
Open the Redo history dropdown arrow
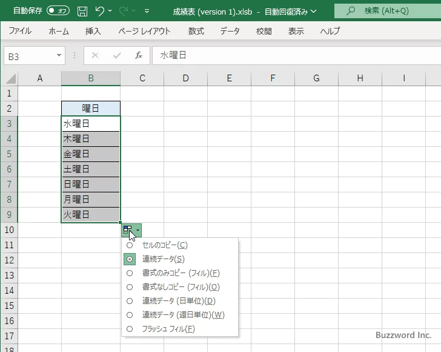(134, 11)
